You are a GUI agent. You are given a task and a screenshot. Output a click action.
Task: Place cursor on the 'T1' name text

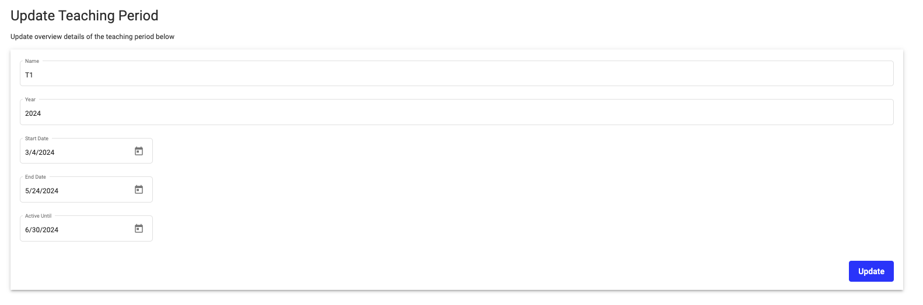tap(29, 75)
